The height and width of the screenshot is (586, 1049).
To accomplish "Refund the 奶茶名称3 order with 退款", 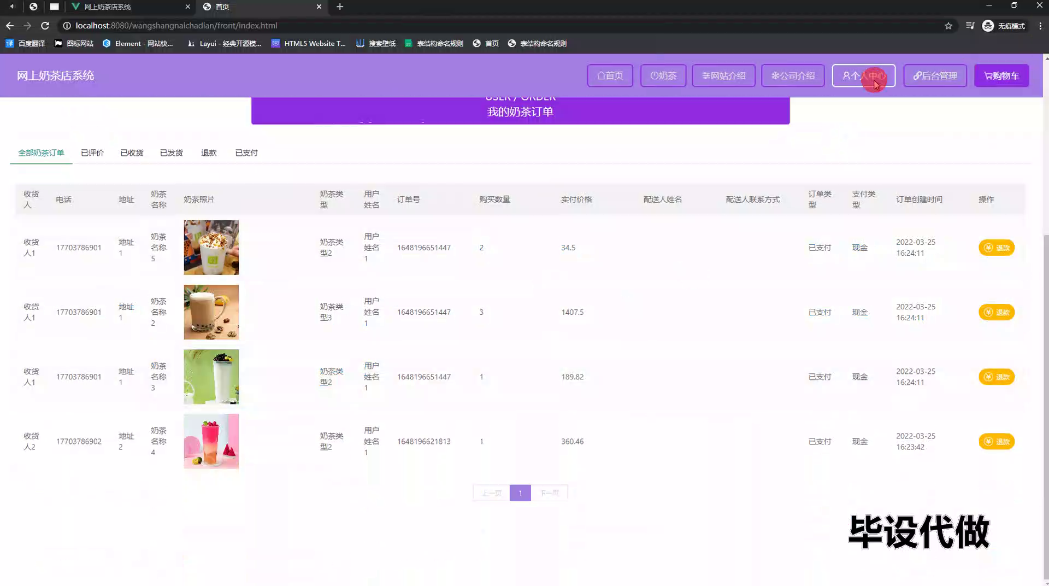I will [997, 377].
